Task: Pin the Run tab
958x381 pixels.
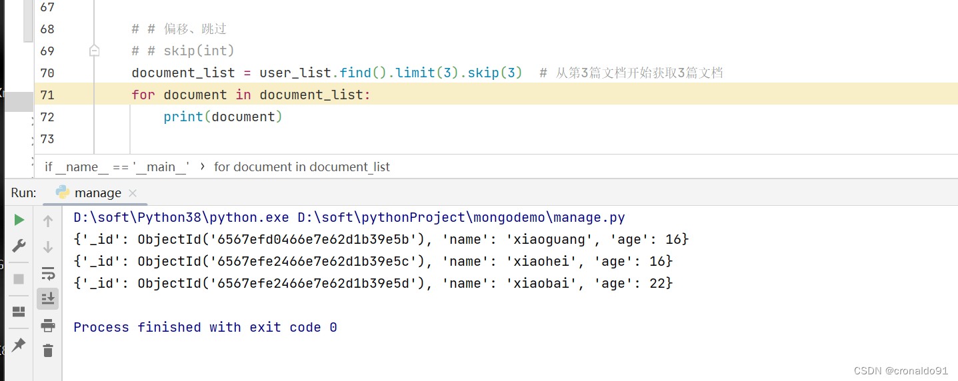Action: (19, 344)
